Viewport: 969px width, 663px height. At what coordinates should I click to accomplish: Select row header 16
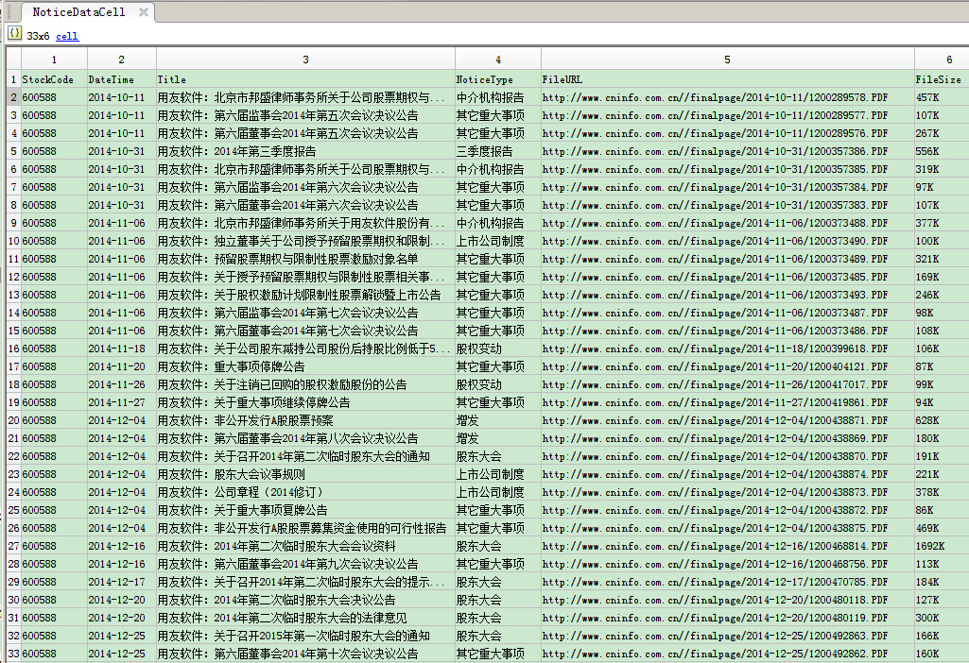(x=13, y=348)
